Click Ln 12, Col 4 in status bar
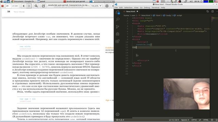The width and height of the screenshot is (218, 122). pos(174,120)
